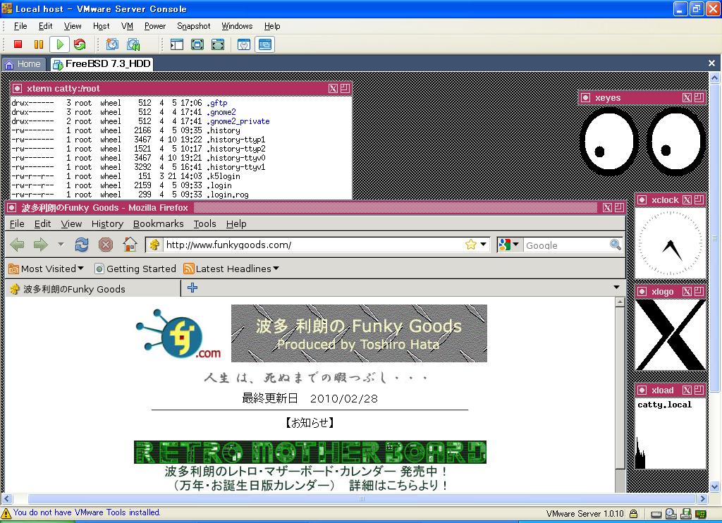
Task: Go forward with Firefox forward arrow
Action: click(40, 245)
